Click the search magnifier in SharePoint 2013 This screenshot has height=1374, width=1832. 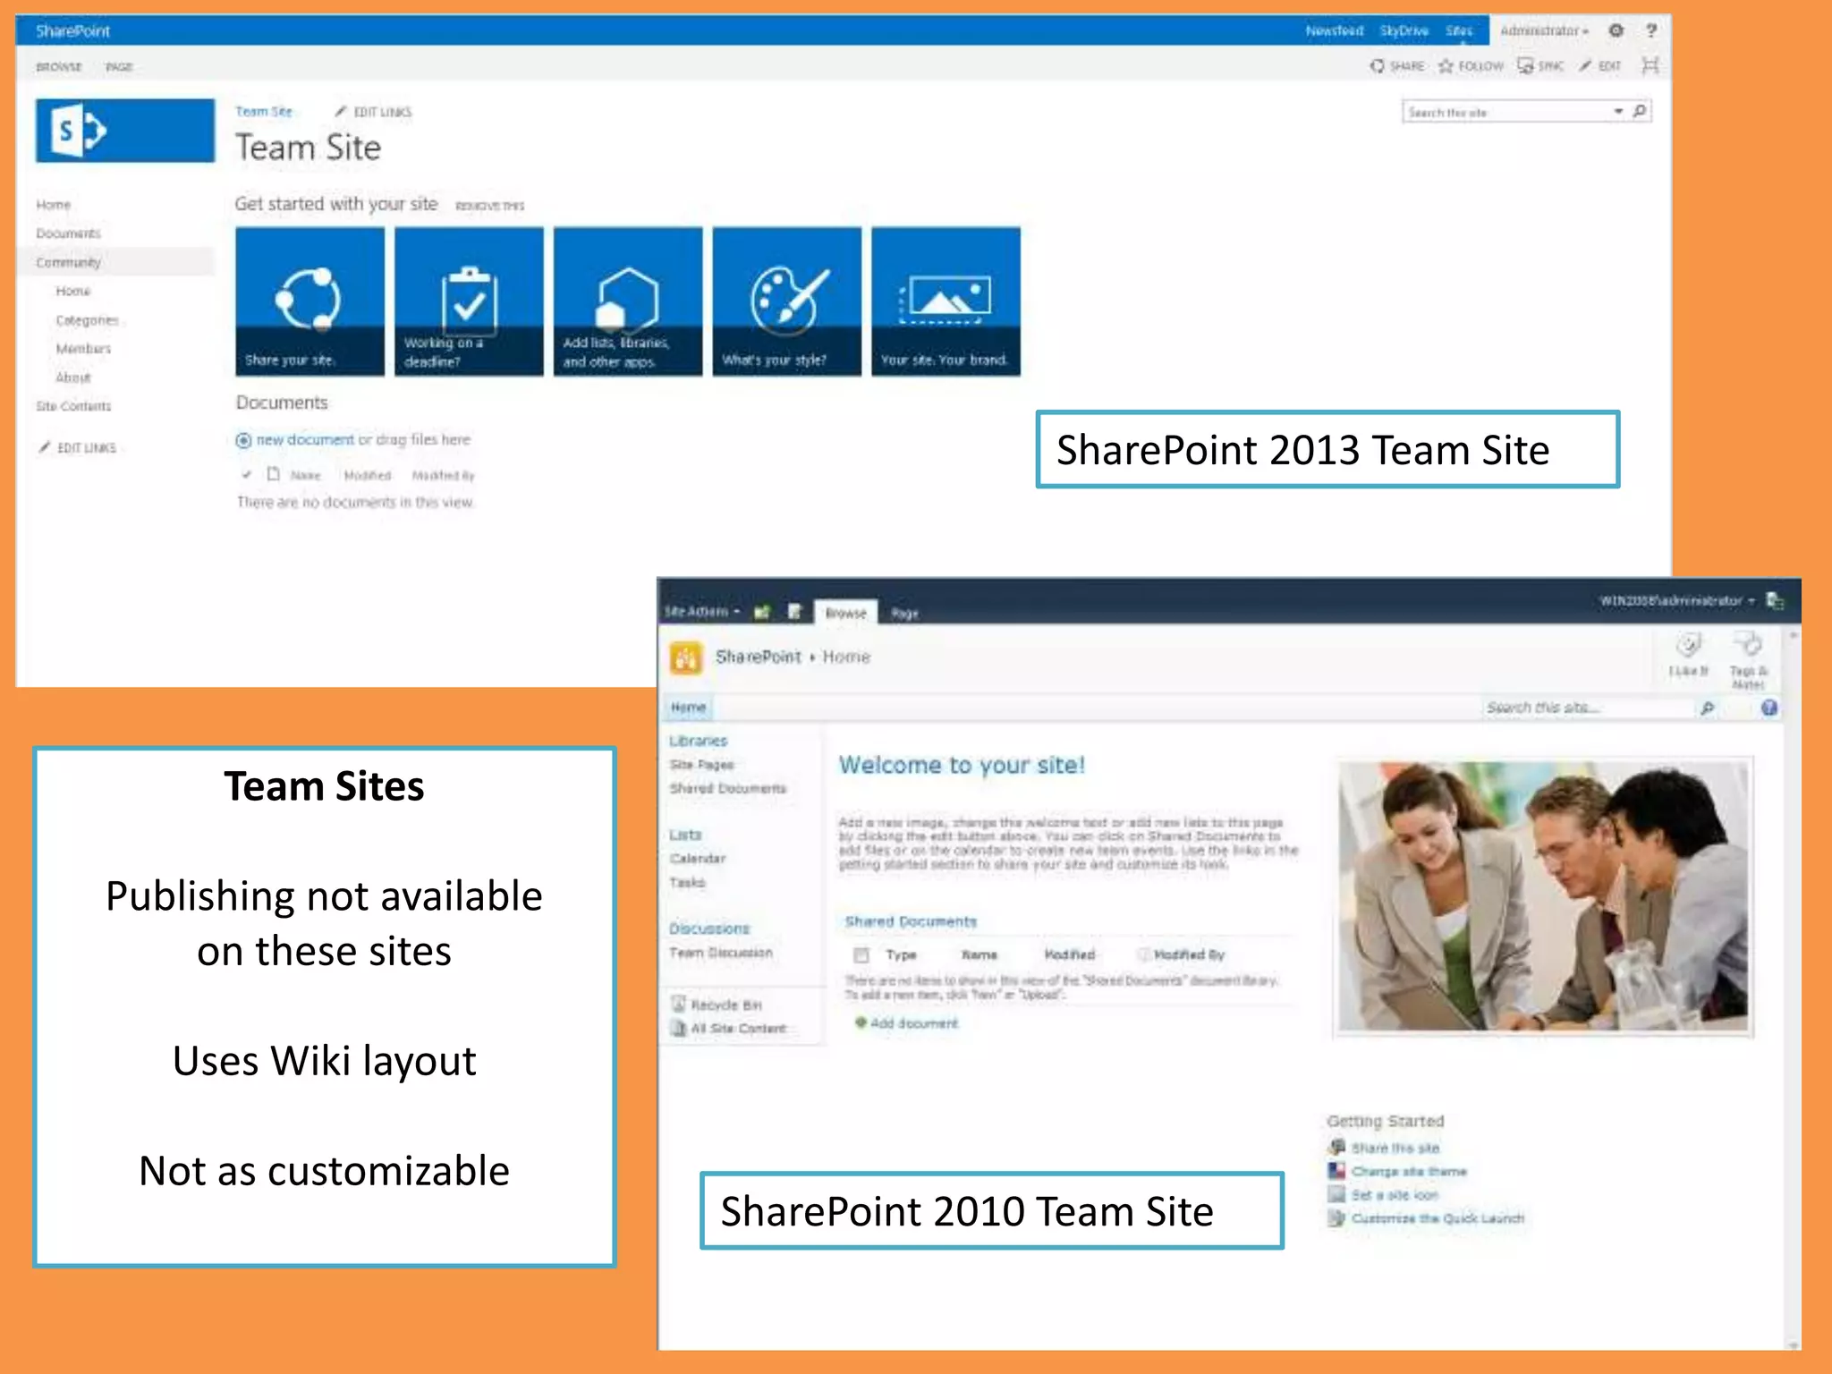coord(1640,111)
